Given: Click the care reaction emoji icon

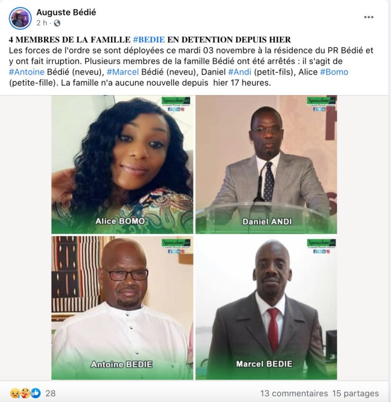Looking at the screenshot, I should (25, 393).
